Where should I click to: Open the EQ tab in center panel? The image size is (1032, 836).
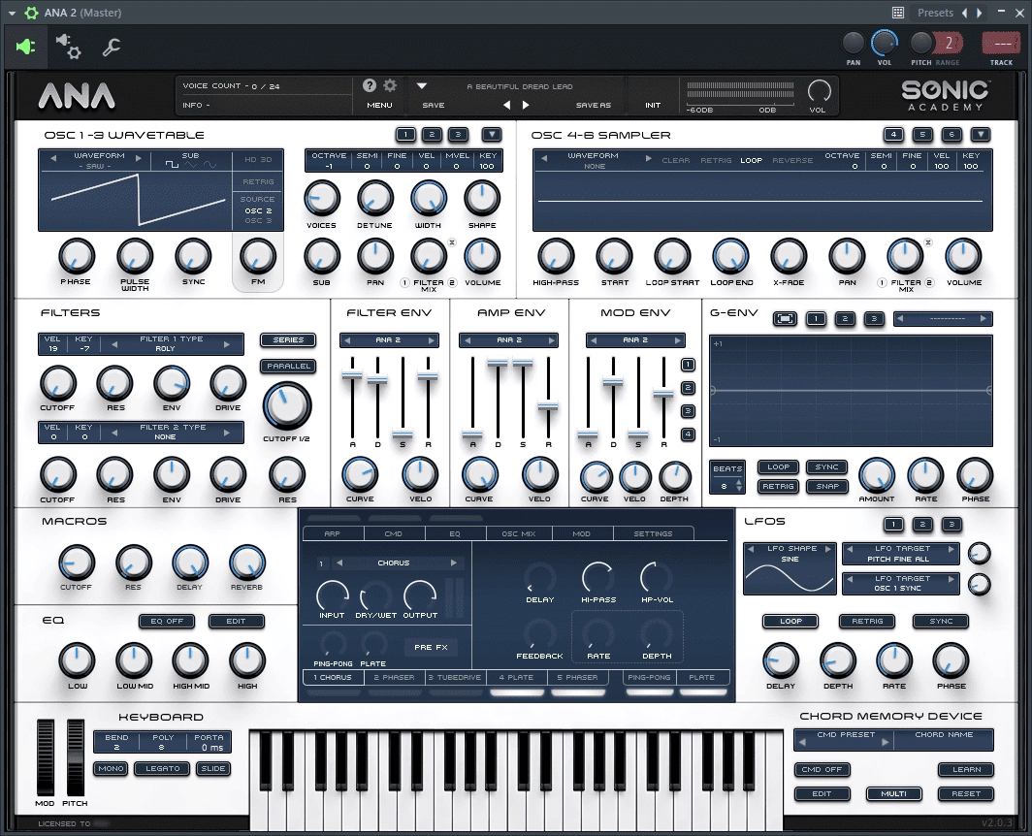tap(455, 533)
